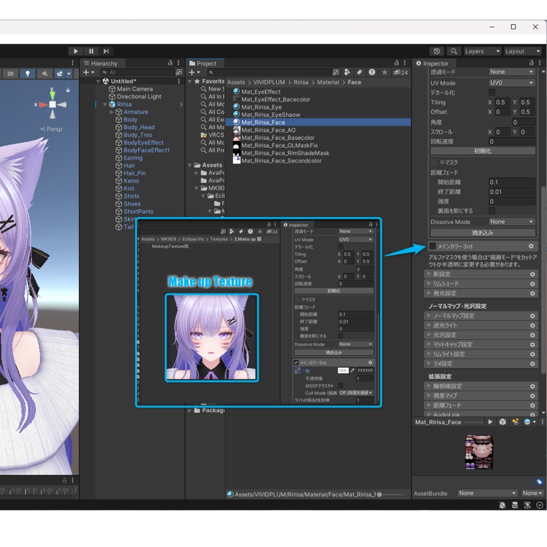Click the Project search field
The height and width of the screenshot is (547, 547).
pyautogui.click(x=269, y=72)
